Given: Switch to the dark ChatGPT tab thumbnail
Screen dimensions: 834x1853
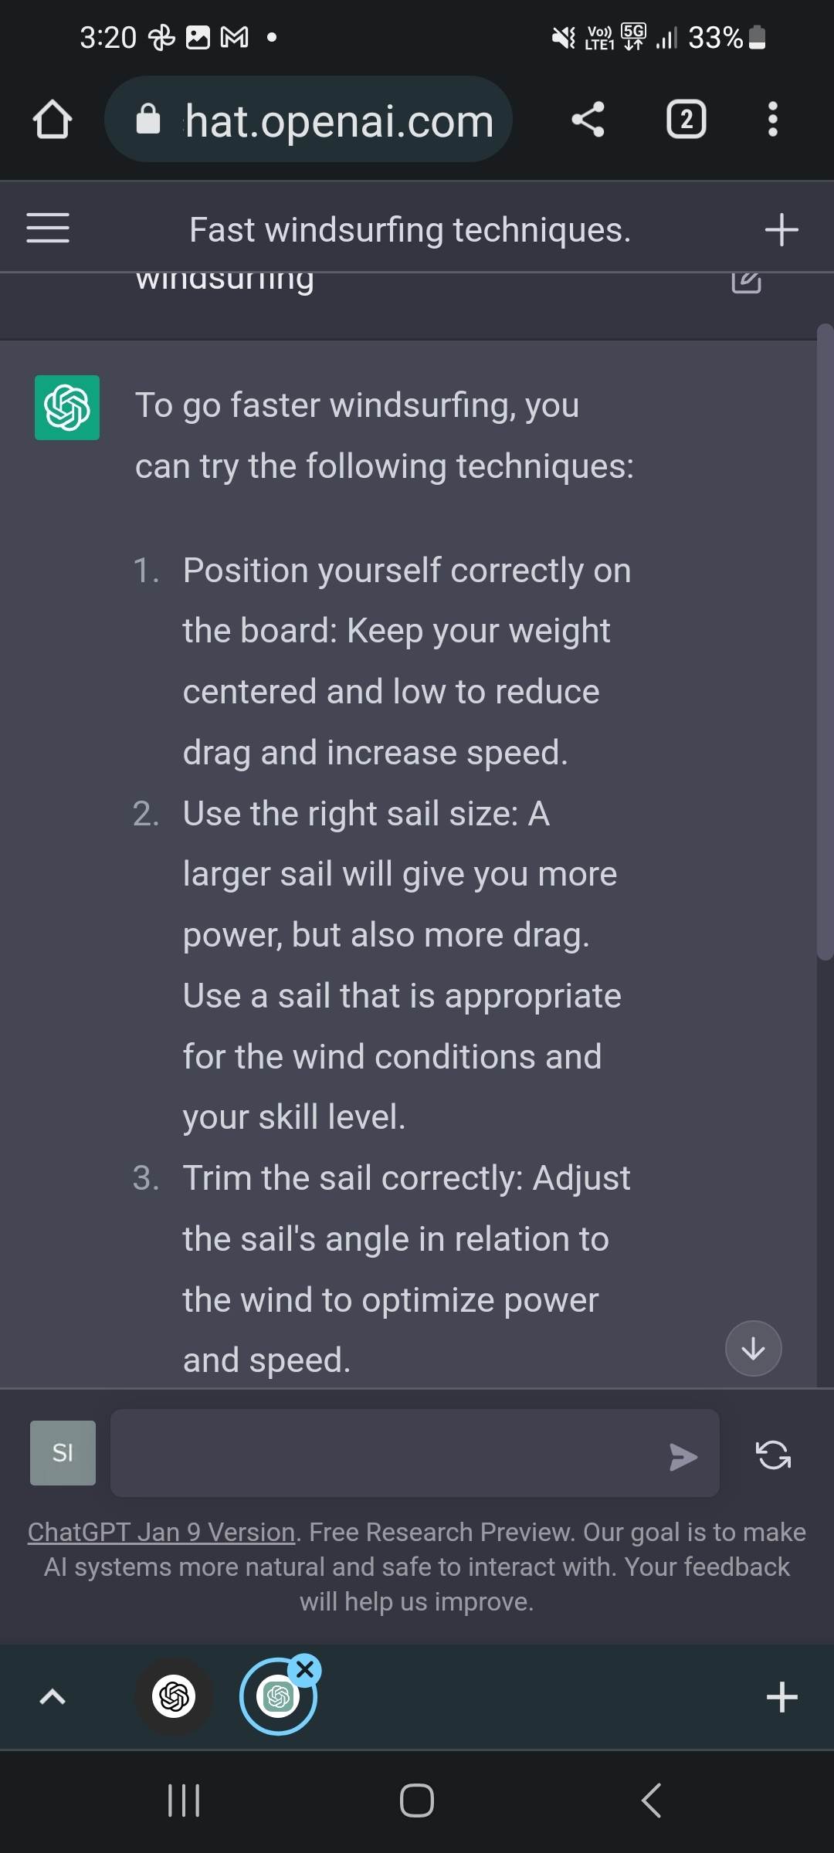Looking at the screenshot, I should [174, 1696].
